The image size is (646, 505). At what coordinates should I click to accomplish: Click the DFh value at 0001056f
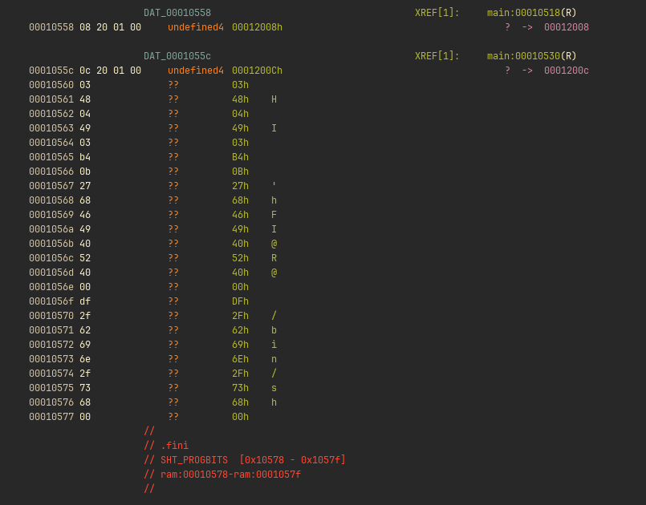(x=240, y=301)
